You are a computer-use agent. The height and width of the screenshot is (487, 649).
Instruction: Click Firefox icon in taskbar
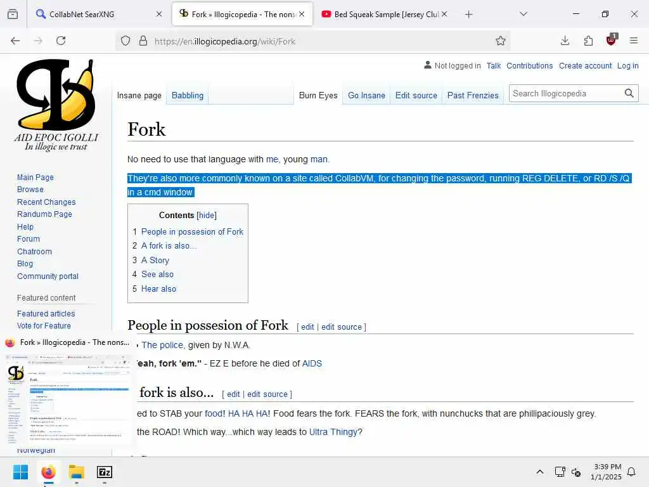[48, 472]
